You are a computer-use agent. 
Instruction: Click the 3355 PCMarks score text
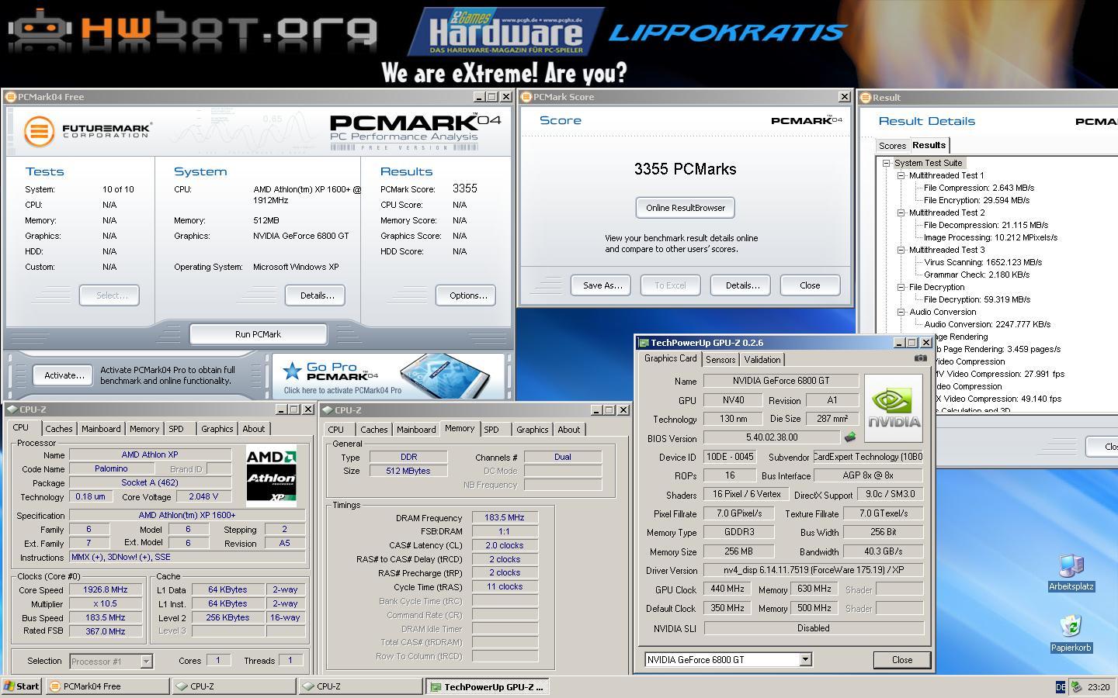point(685,169)
